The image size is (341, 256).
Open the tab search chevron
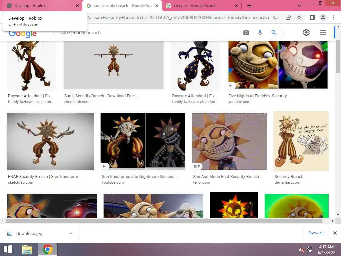click(x=299, y=6)
